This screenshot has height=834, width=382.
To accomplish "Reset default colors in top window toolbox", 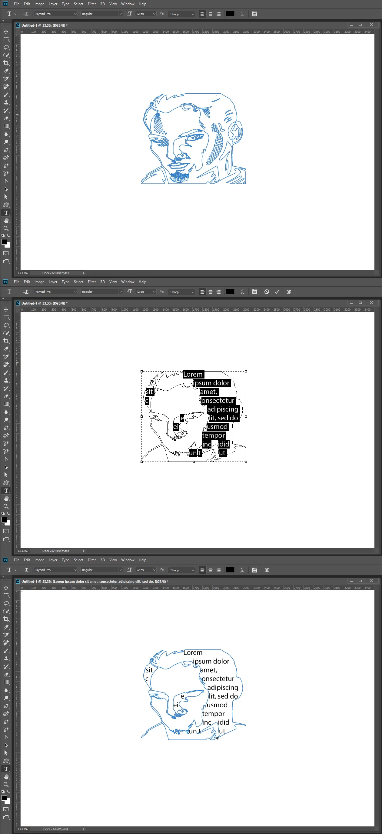I will [x=3, y=236].
